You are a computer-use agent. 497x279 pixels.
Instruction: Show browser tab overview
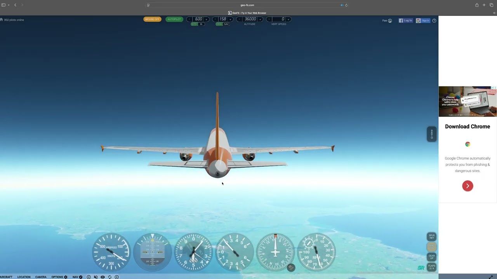tap(491, 5)
